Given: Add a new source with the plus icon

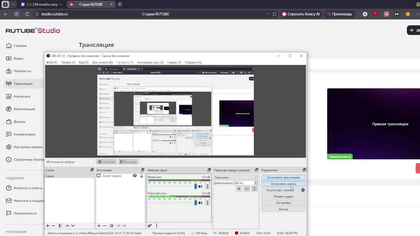Looking at the screenshot, I should (x=99, y=226).
